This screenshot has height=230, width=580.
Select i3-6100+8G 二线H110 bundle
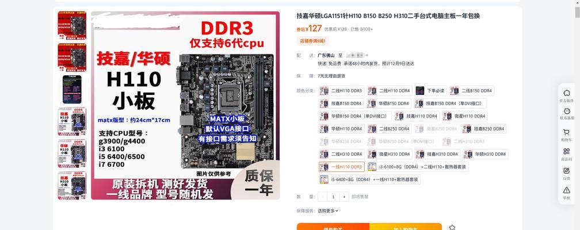coord(418,167)
